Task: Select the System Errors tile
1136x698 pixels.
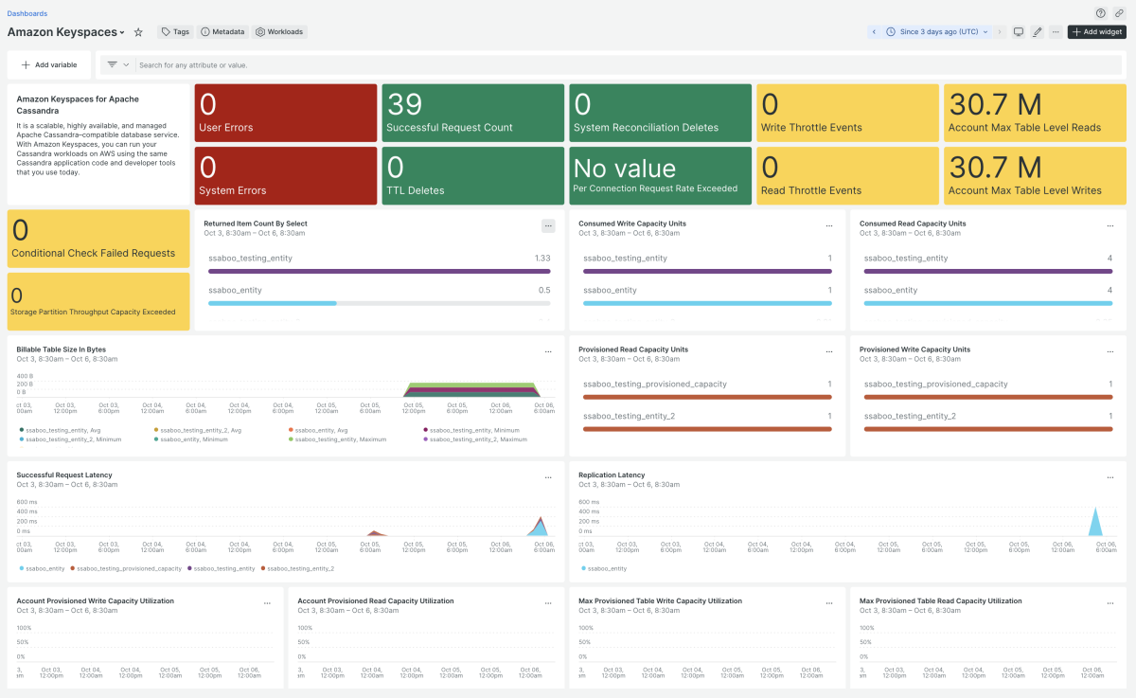Action: 286,175
